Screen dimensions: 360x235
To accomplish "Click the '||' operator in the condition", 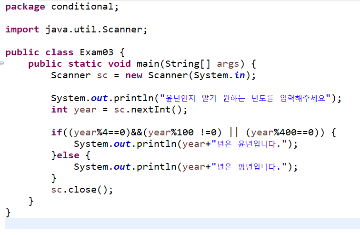I will coord(234,133).
